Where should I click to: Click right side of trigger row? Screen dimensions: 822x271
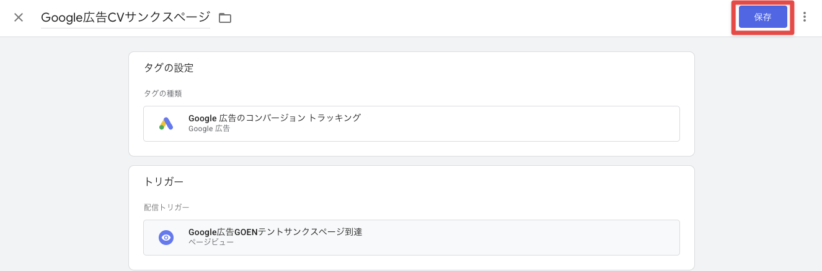tap(589, 238)
